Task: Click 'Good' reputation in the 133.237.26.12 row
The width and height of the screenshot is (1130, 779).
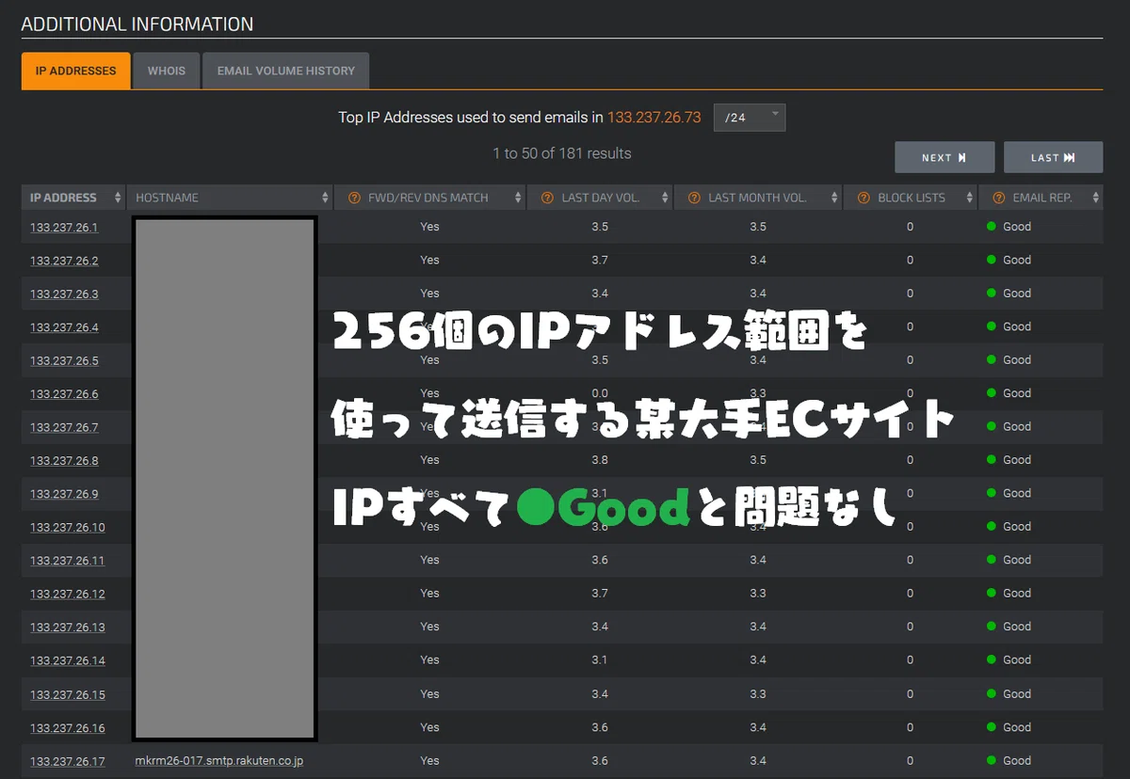Action: click(x=1017, y=594)
